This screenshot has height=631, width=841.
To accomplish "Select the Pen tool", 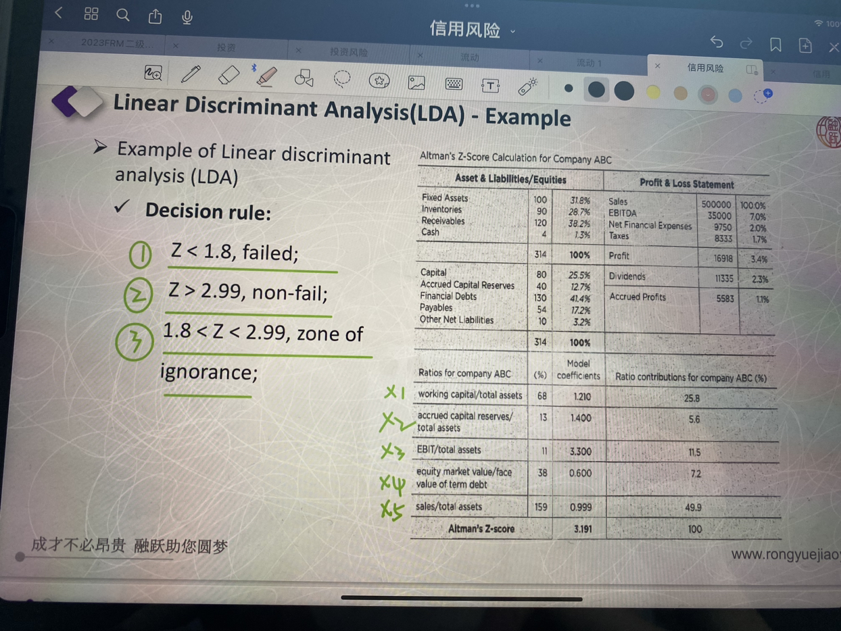I will point(191,74).
